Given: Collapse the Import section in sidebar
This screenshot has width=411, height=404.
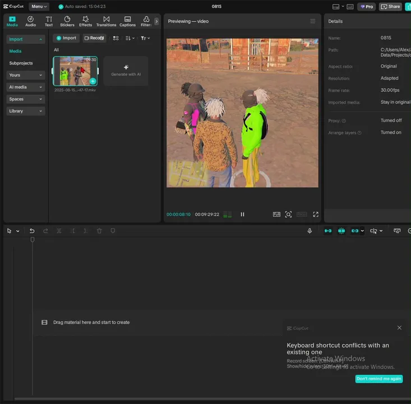Looking at the screenshot, I should click(x=25, y=39).
